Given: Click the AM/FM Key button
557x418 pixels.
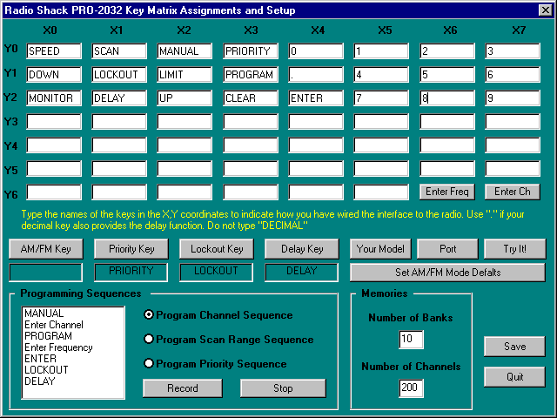Looking at the screenshot, I should click(x=45, y=249).
